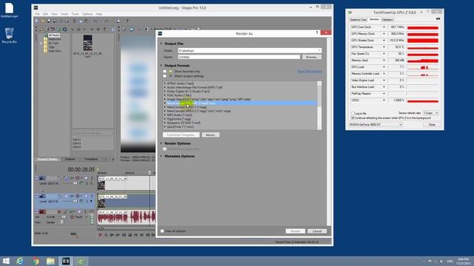Click the Pause button on the transport bar
The height and width of the screenshot is (266, 474).
(124, 235)
